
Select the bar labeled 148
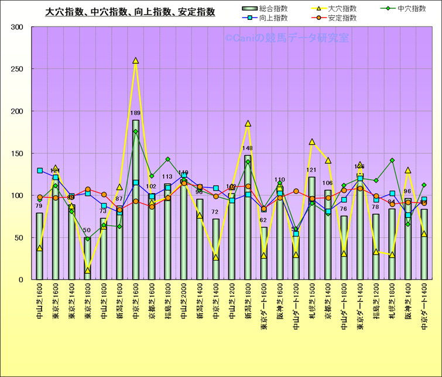(x=248, y=217)
